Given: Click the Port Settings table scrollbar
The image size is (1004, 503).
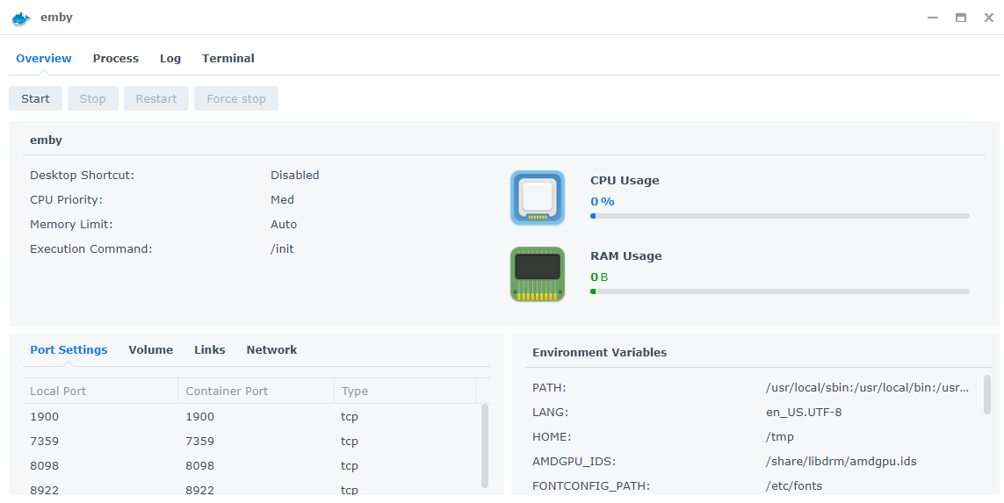Looking at the screenshot, I should [x=485, y=444].
